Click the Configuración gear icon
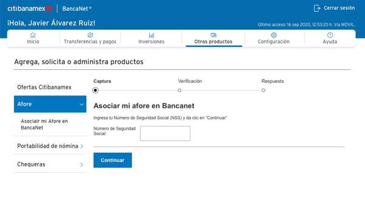 coord(274,35)
